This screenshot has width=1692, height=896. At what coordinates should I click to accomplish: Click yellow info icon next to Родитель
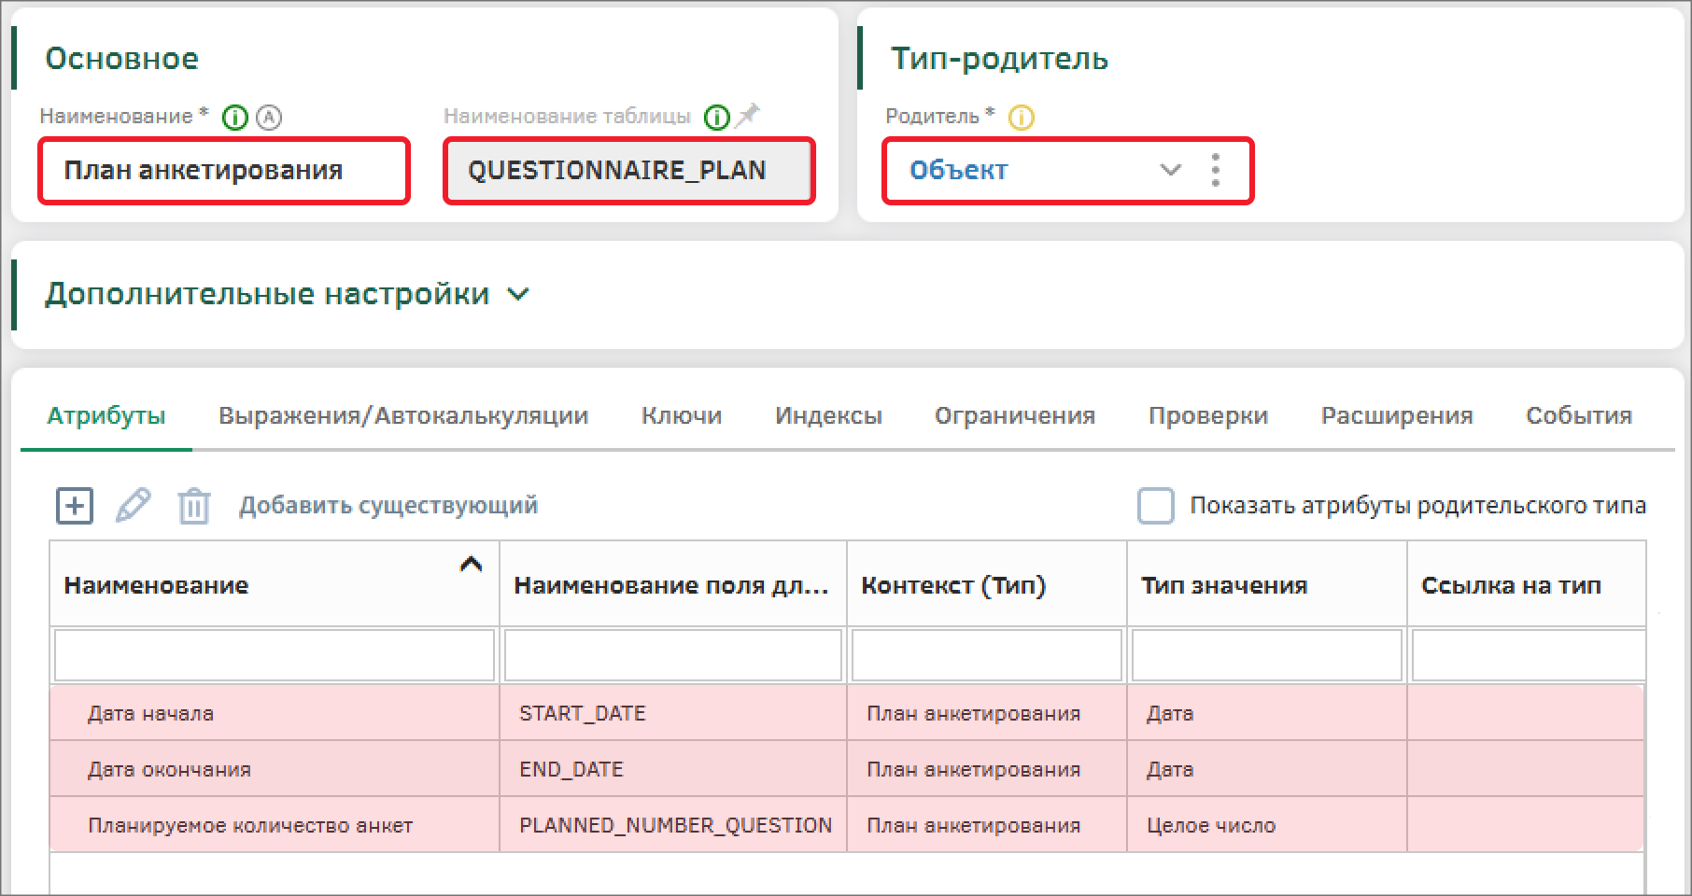click(1022, 118)
